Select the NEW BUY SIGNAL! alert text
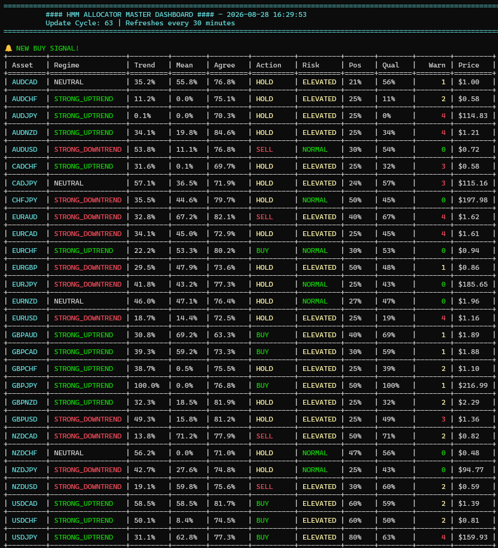Screen dimensions: 498x548 tap(48, 48)
